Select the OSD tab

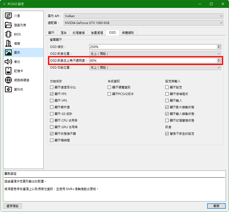(x=112, y=33)
